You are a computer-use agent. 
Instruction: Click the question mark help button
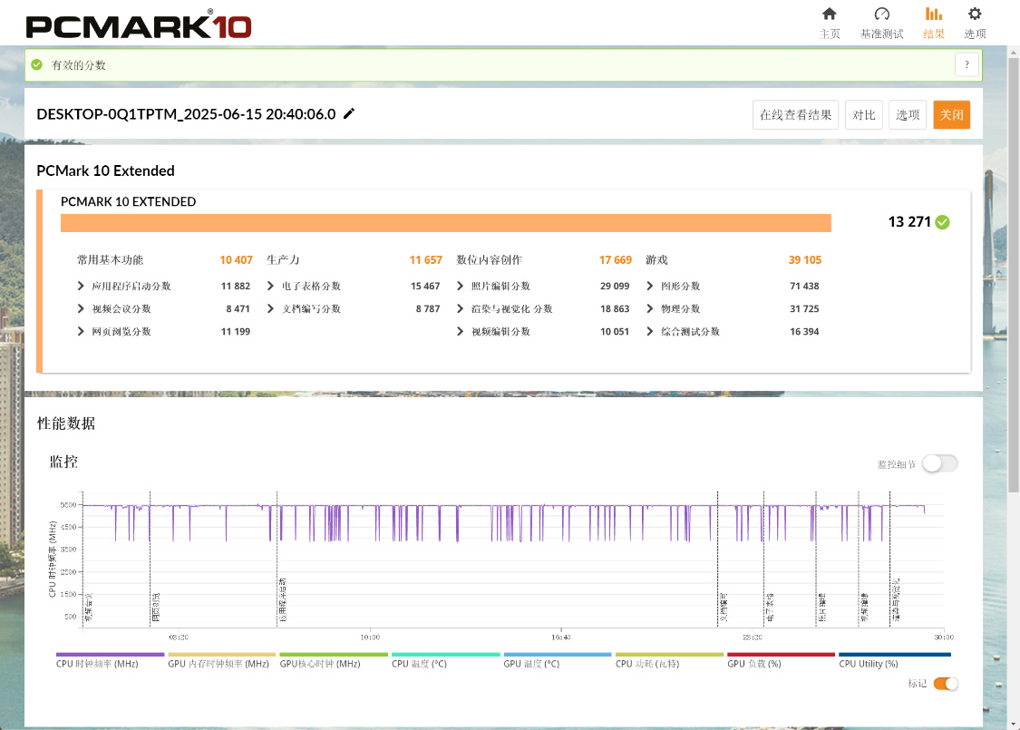967,64
